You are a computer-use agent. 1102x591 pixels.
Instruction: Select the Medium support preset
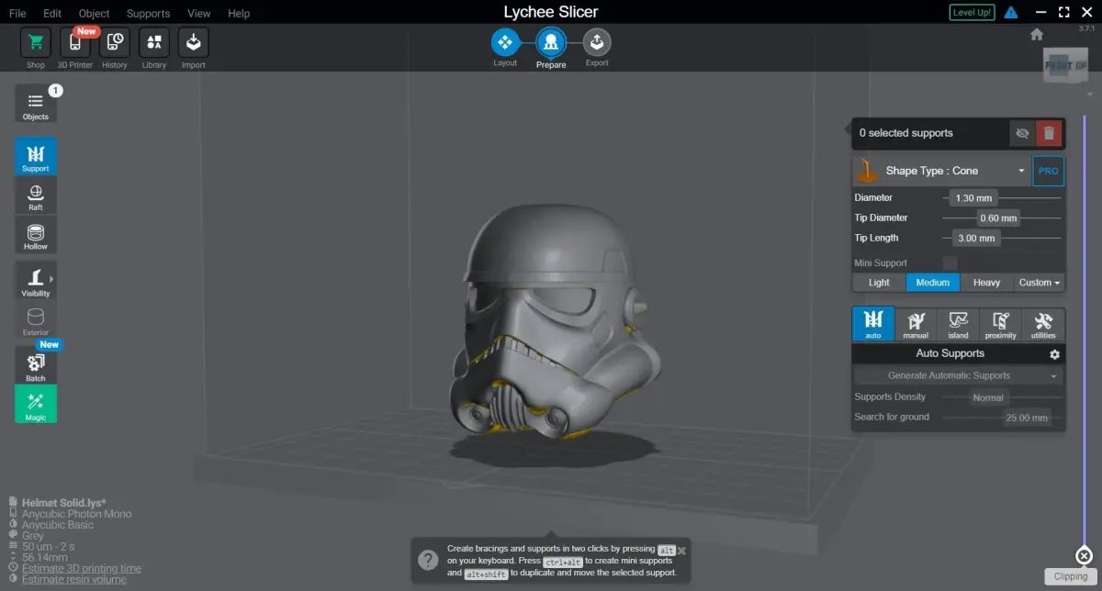933,283
